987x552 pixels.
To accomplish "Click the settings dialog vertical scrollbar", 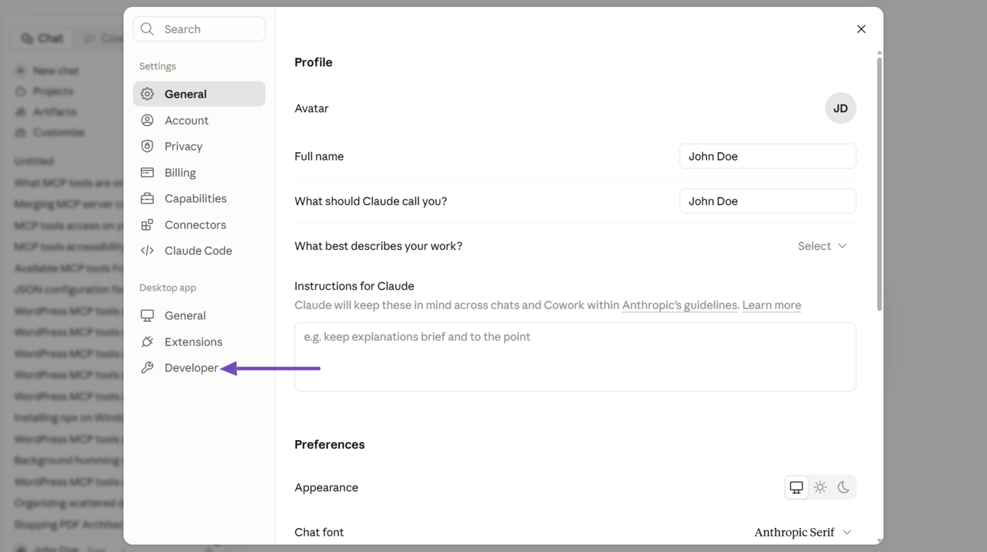I will coord(879,183).
